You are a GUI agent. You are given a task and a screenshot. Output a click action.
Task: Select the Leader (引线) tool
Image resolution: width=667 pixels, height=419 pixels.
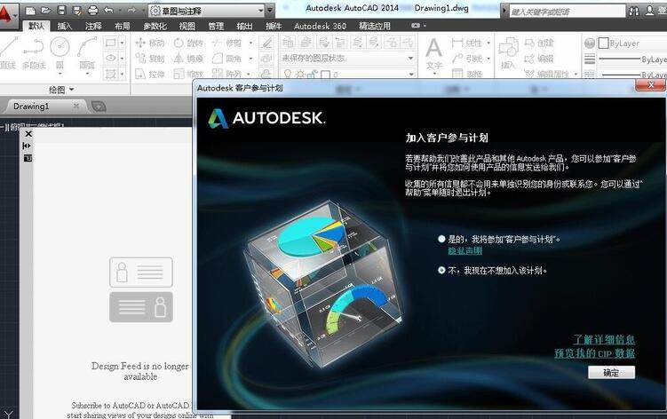(467, 59)
